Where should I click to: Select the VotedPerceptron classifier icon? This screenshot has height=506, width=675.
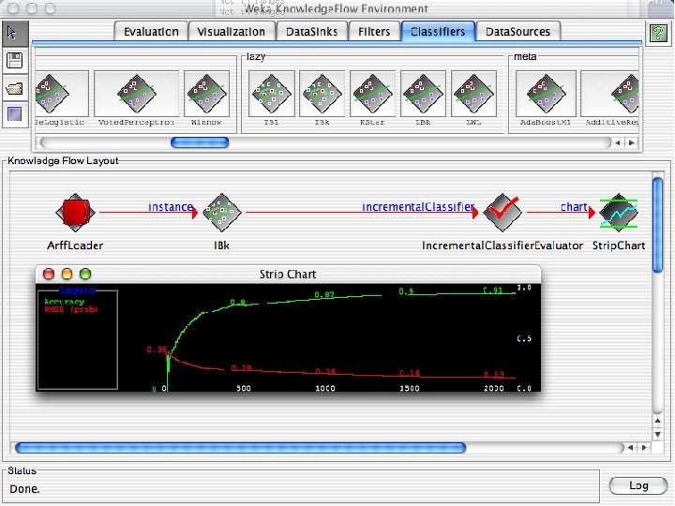coord(136,94)
